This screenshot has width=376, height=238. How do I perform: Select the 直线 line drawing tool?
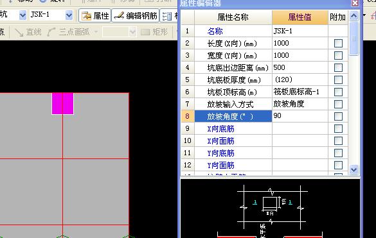pos(28,32)
